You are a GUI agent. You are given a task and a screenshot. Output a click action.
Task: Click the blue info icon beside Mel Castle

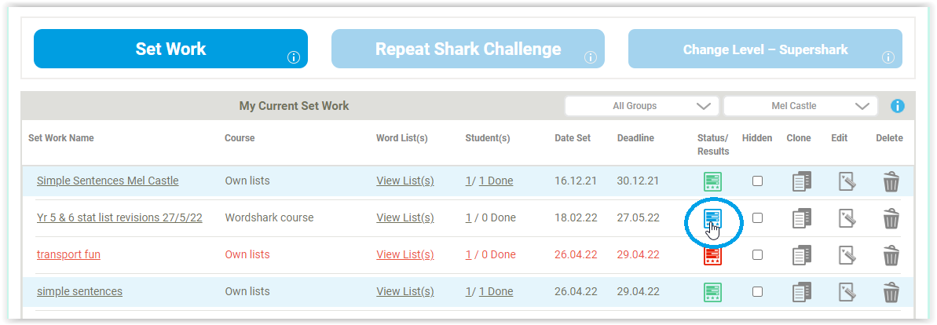coord(897,106)
